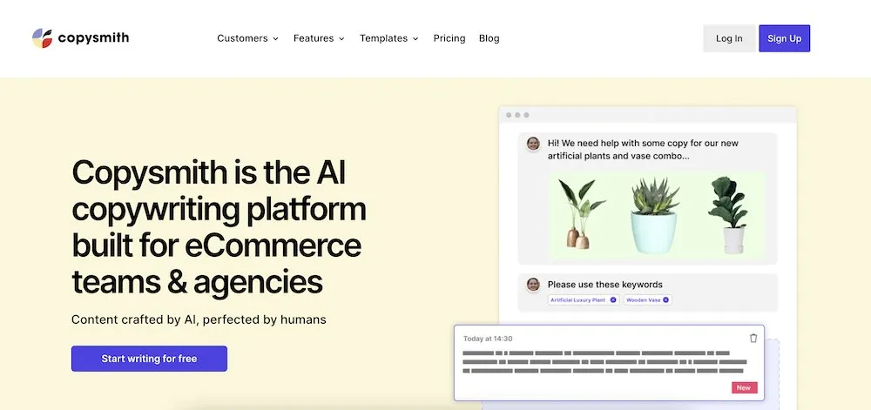This screenshot has width=871, height=410.
Task: Click Start writing for free
Action: (x=149, y=359)
